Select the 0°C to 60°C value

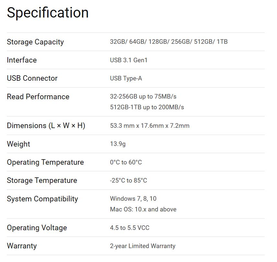coord(126,162)
